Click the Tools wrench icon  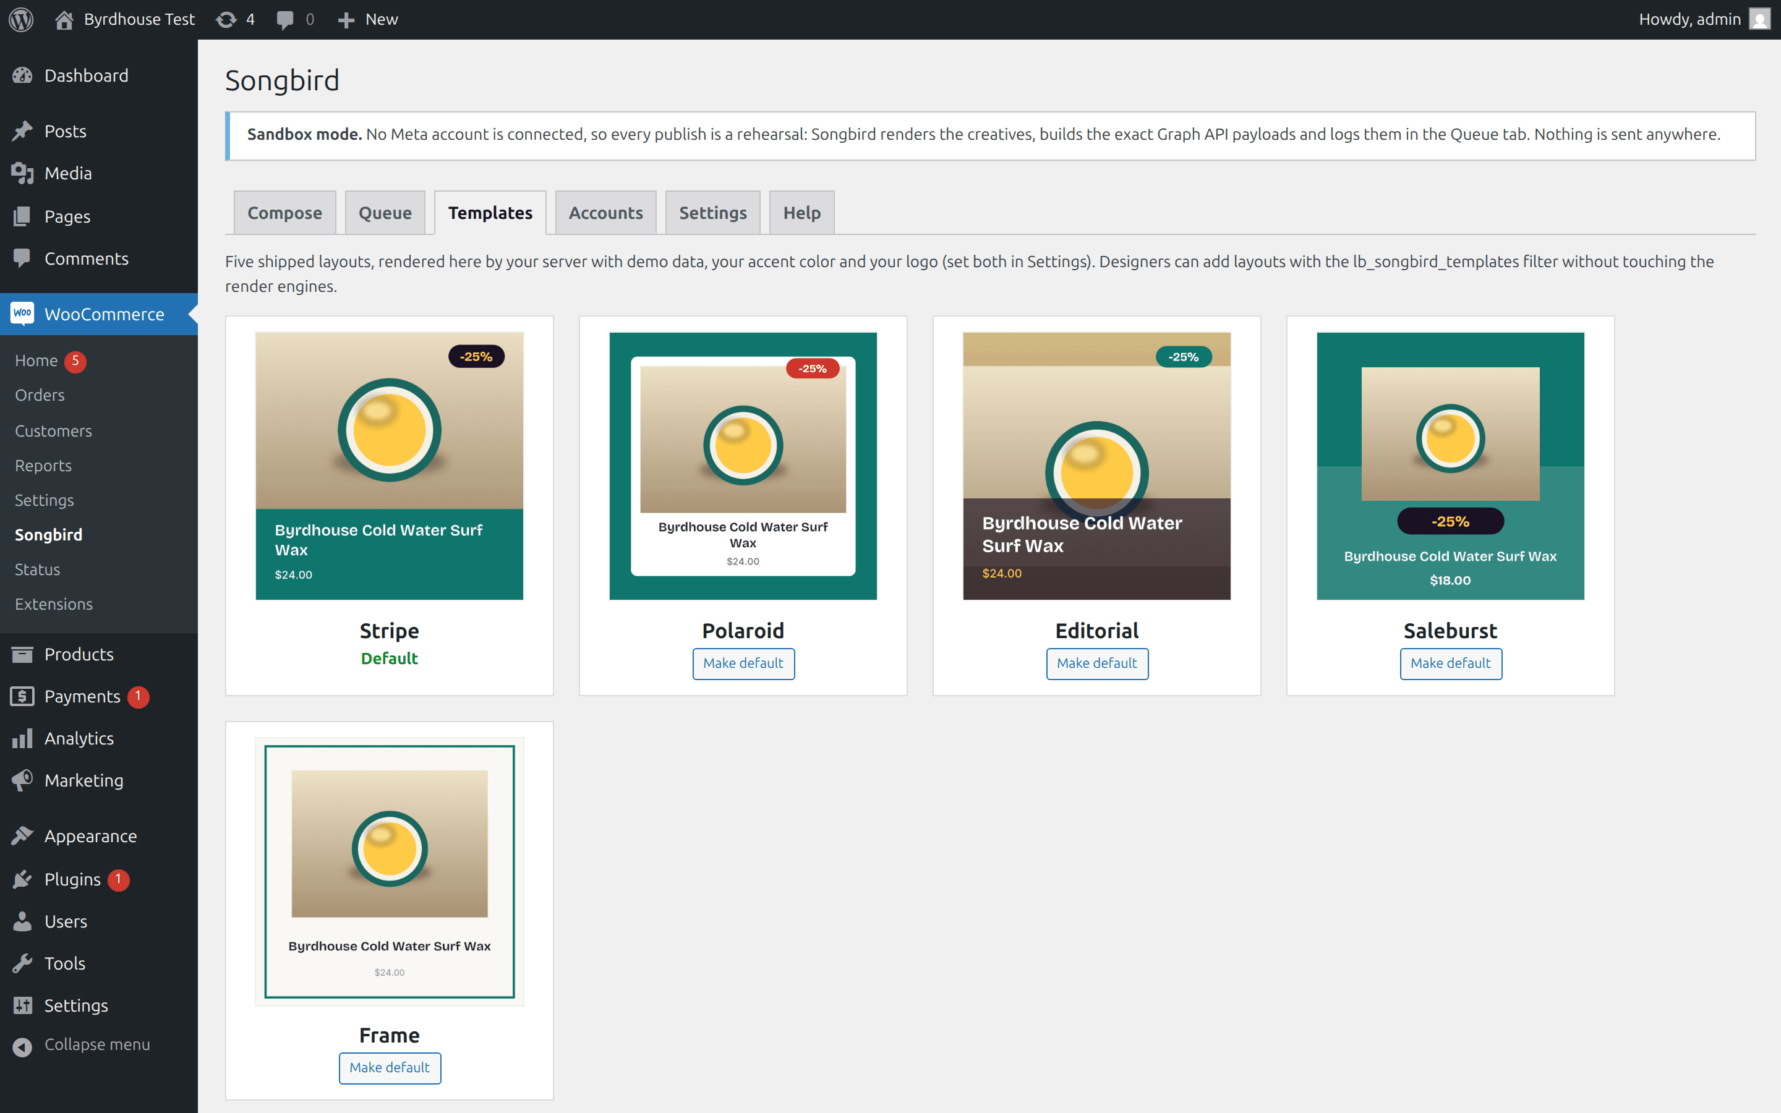tap(22, 963)
